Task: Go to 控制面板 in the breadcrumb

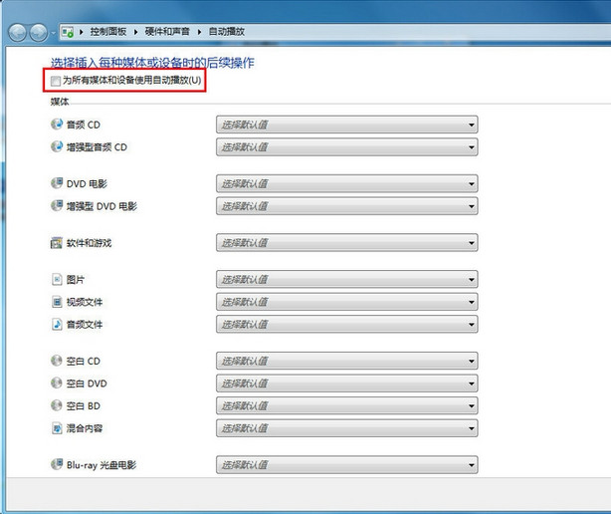Action: (108, 31)
